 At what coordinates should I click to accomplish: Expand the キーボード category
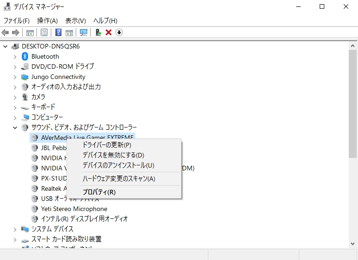click(x=15, y=108)
